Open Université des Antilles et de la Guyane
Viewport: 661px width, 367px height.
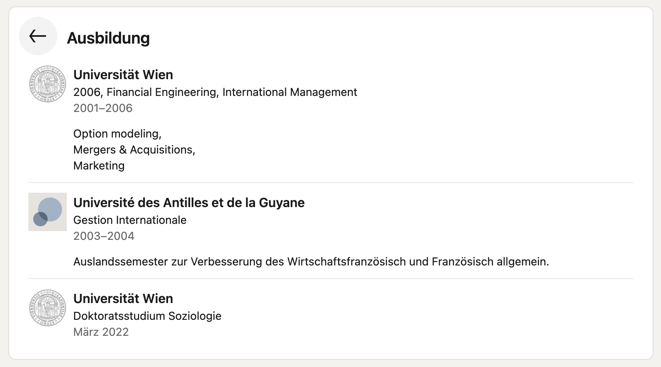click(189, 203)
